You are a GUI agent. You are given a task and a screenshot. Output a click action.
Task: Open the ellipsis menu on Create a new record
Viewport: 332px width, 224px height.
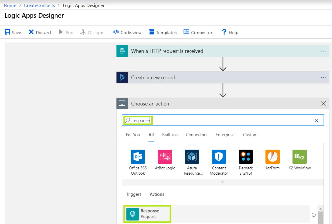coord(323,77)
